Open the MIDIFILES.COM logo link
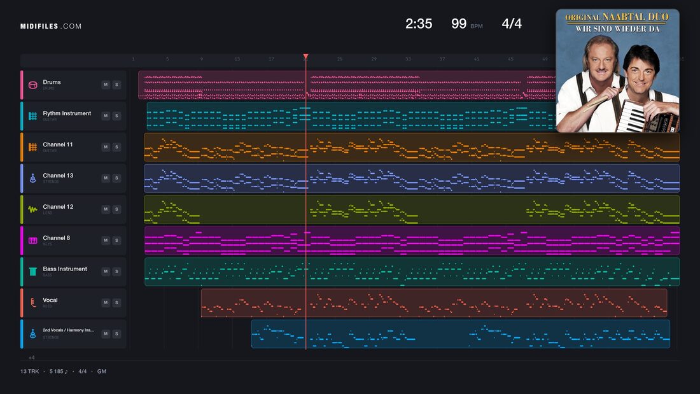 pyautogui.click(x=51, y=26)
